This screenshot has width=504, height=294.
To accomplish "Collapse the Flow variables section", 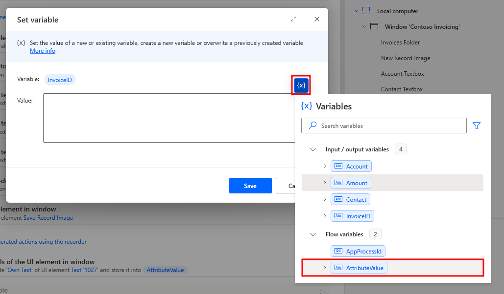I will (x=313, y=234).
